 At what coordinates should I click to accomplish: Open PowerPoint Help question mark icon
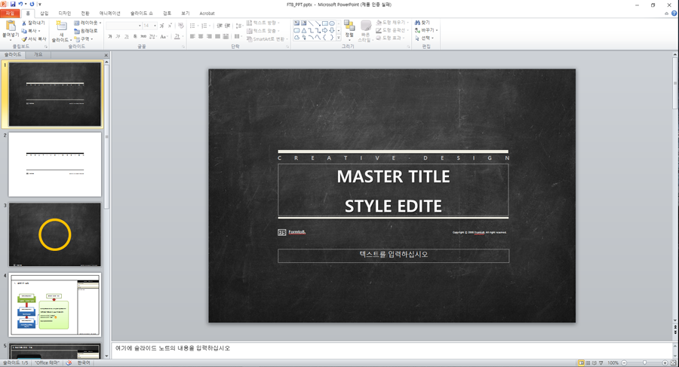click(x=674, y=14)
